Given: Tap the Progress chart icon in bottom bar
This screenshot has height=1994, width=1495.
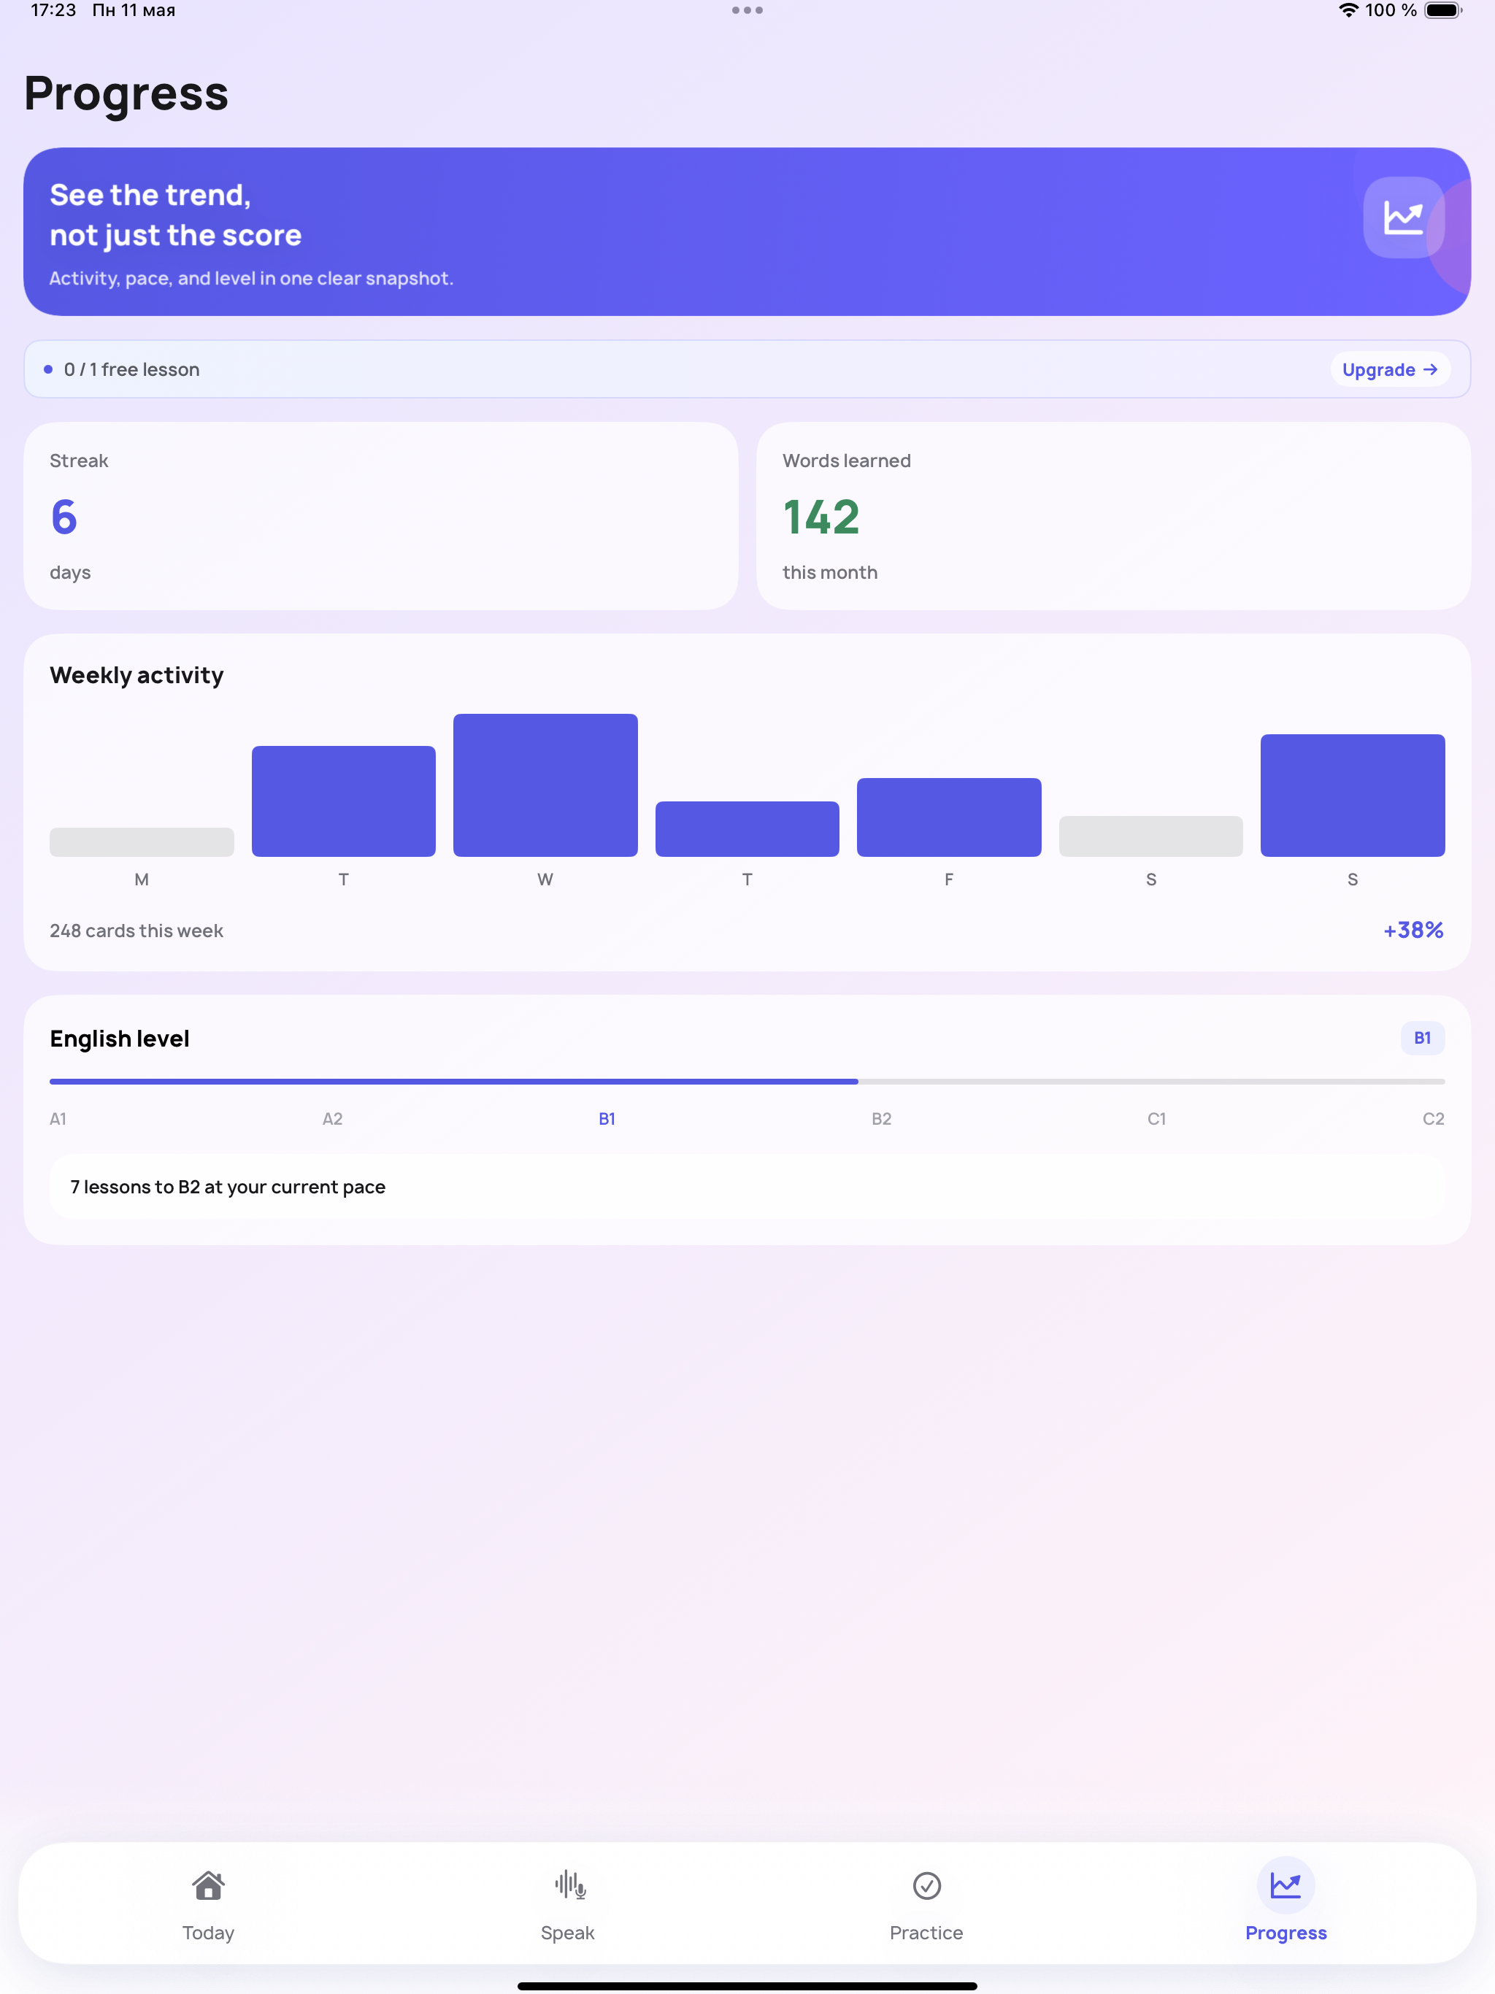Looking at the screenshot, I should [x=1285, y=1885].
